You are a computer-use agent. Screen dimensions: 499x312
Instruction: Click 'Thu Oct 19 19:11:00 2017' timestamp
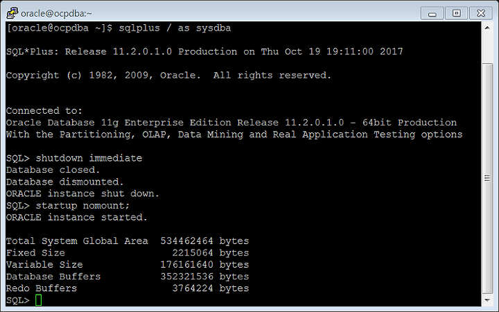coord(332,51)
